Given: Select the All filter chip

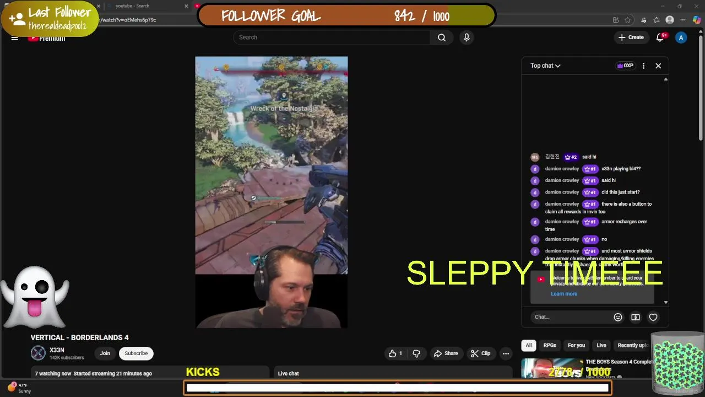Looking at the screenshot, I should [529, 345].
